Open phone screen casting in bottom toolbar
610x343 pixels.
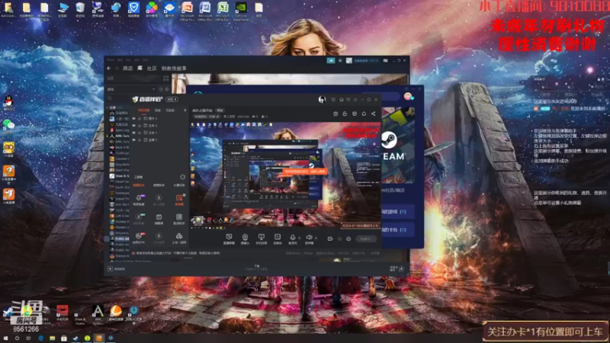261,239
